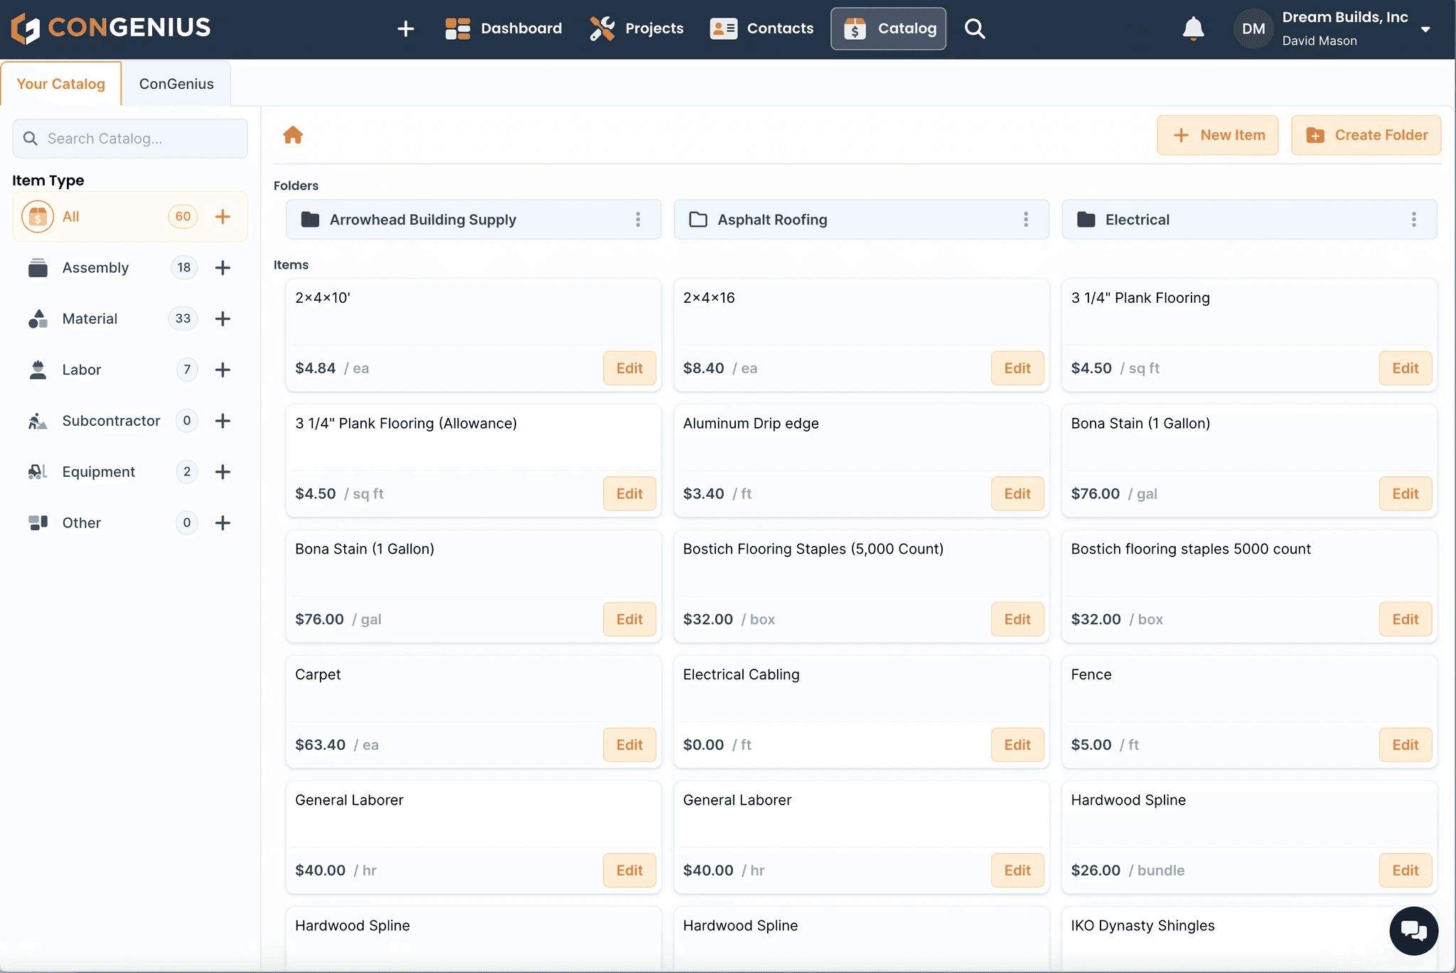Open the account dropdown for Dream Builds, Inc
1456x973 pixels.
(1426, 28)
